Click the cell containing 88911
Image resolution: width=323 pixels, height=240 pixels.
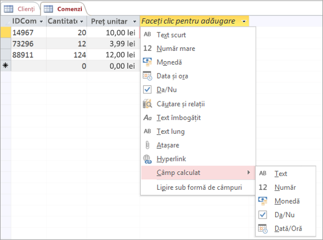pos(29,55)
